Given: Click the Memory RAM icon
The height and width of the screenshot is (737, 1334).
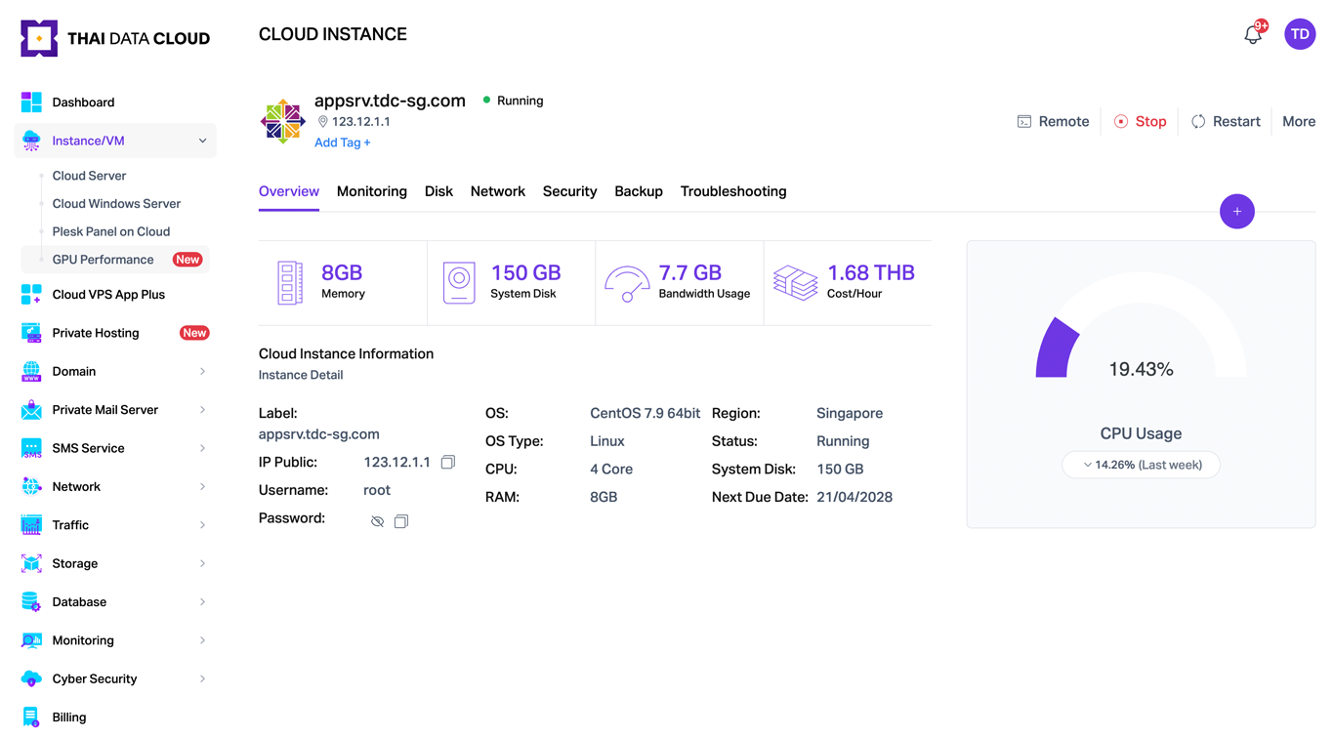Looking at the screenshot, I should (x=290, y=283).
